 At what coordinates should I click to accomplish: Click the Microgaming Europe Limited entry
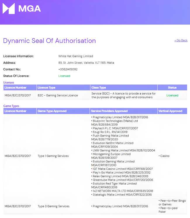[111, 156]
